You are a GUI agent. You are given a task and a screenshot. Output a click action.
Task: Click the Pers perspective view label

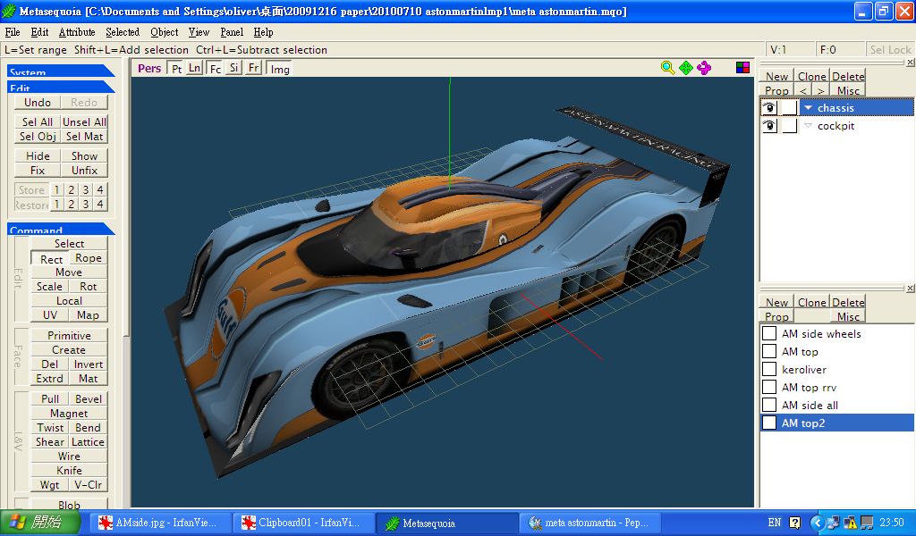coord(149,68)
